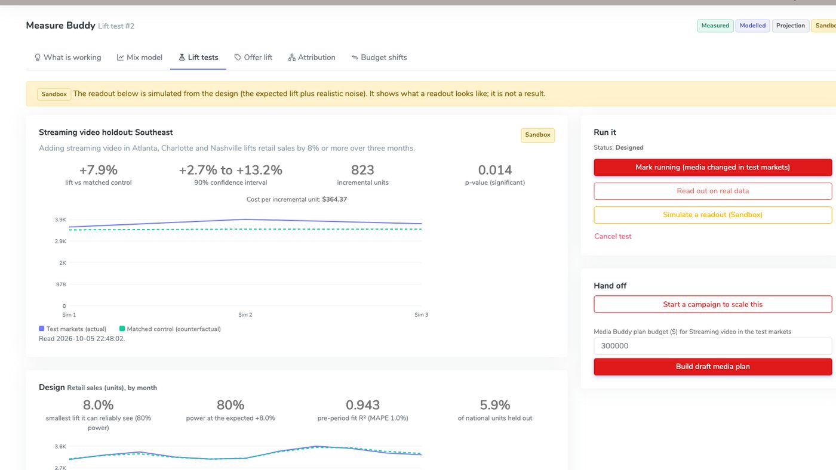The height and width of the screenshot is (470, 836).
Task: Switch to the Mix model tab
Action: 140,57
